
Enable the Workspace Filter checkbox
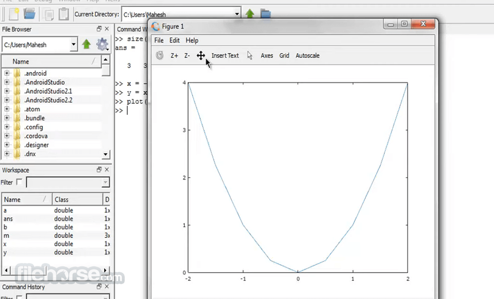pos(19,182)
